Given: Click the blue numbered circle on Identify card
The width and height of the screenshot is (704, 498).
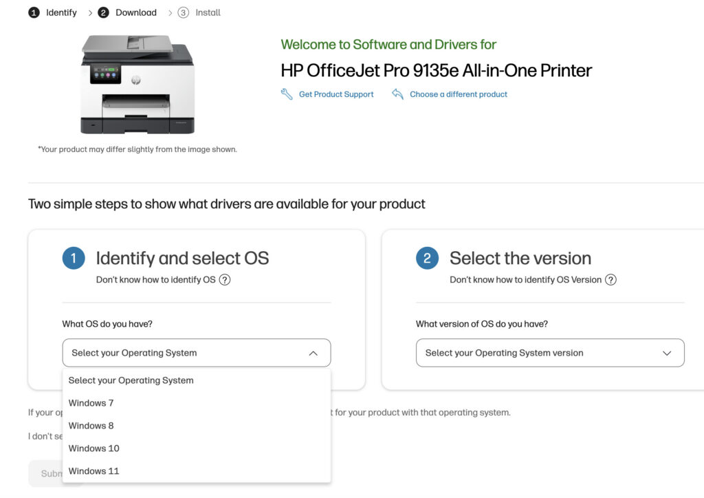Looking at the screenshot, I should 74,258.
